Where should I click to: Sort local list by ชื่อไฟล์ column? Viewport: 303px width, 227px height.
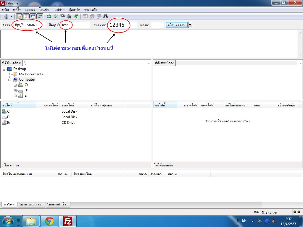(x=18, y=105)
